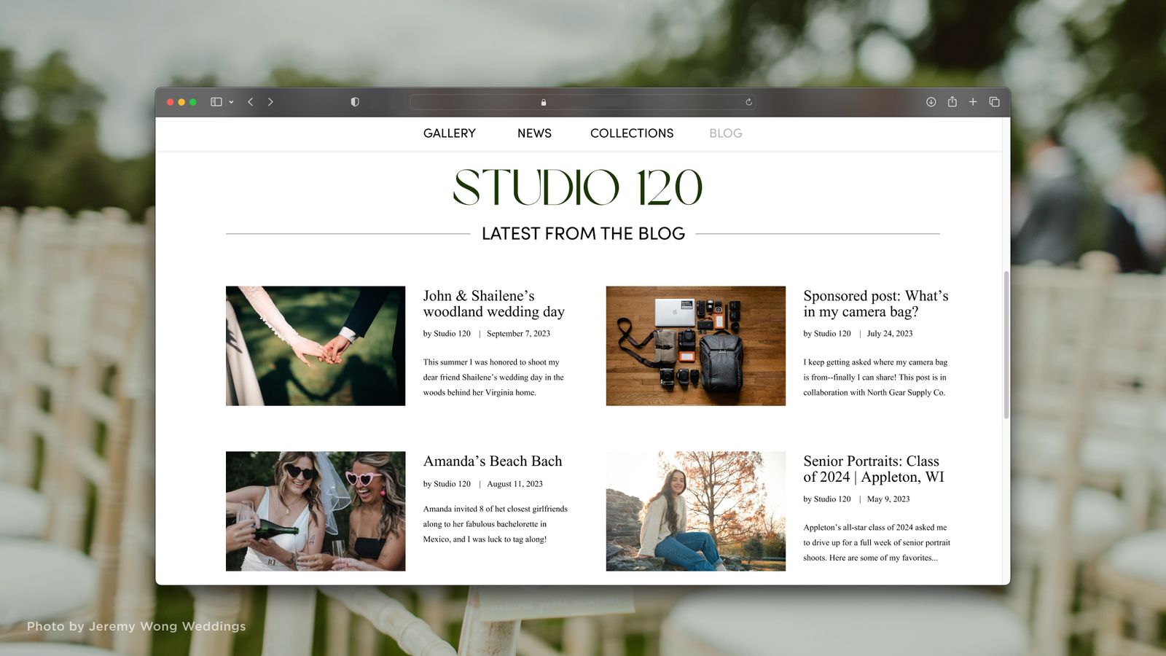Open the downloads list
The width and height of the screenshot is (1166, 656).
click(x=931, y=102)
